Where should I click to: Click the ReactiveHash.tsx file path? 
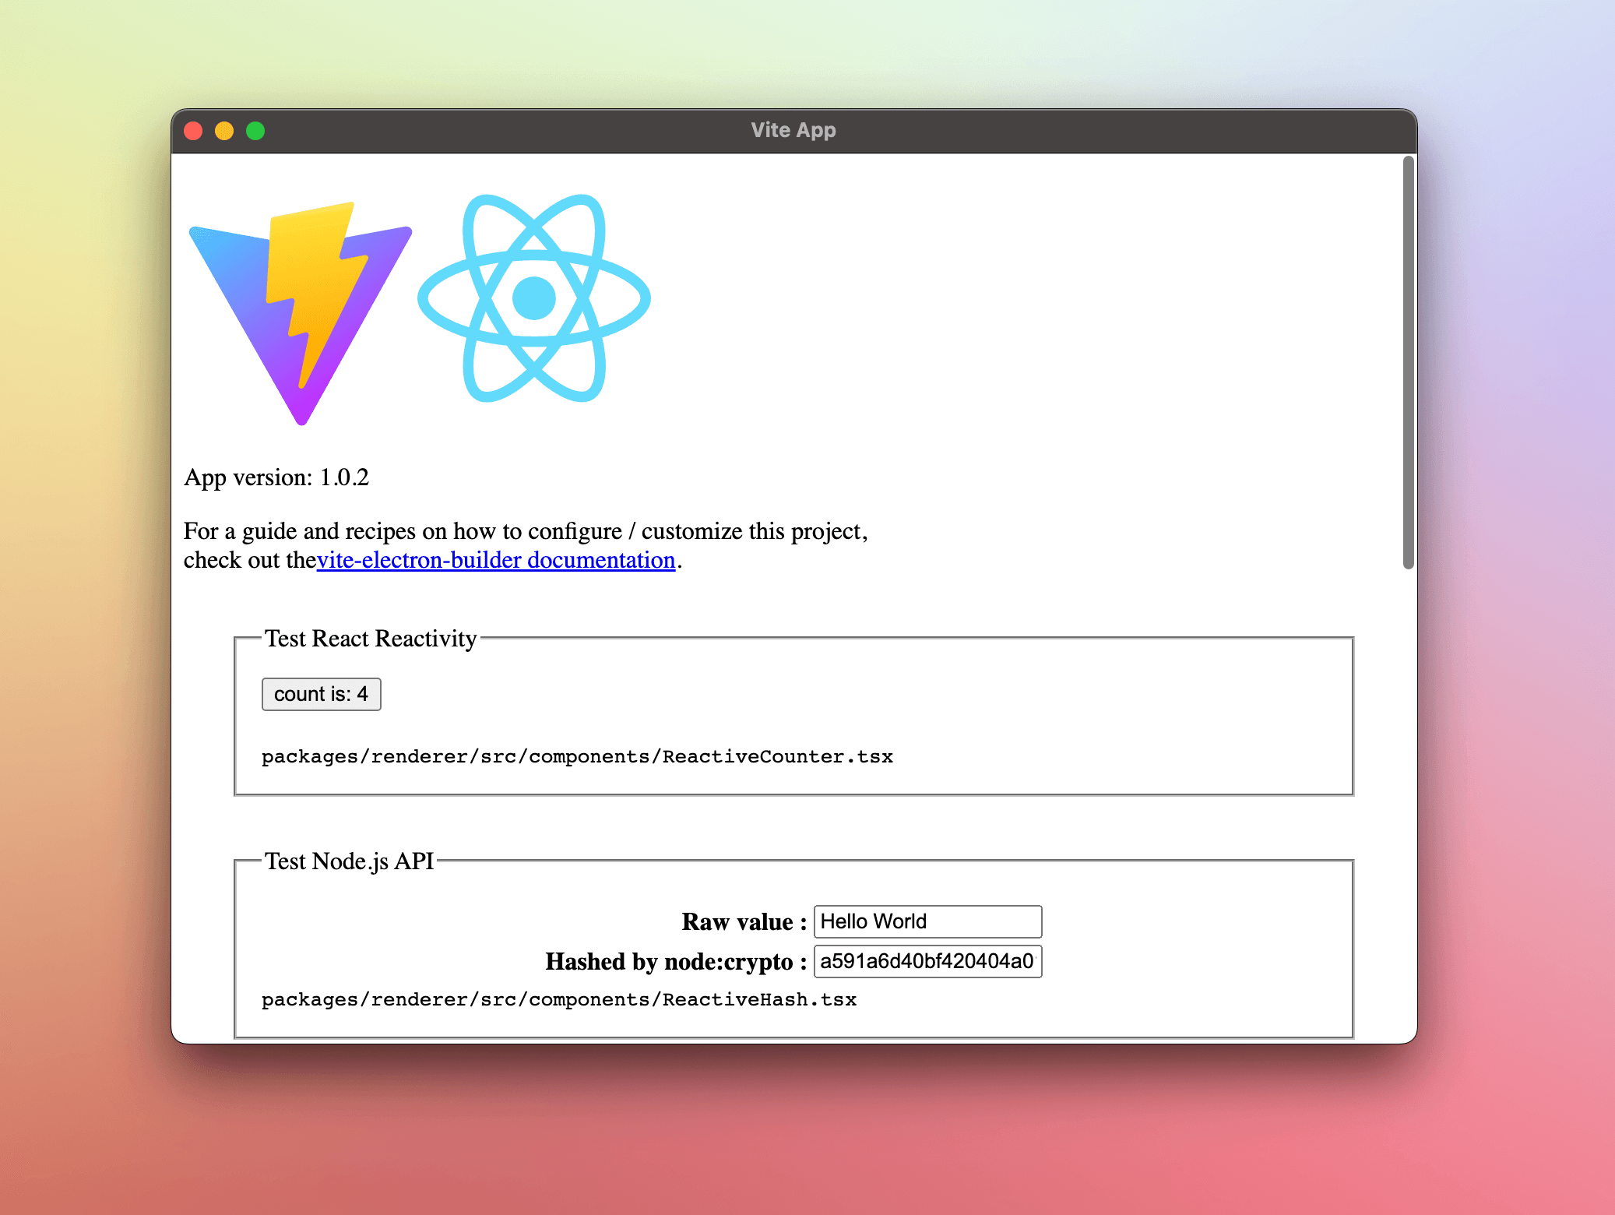(x=559, y=999)
